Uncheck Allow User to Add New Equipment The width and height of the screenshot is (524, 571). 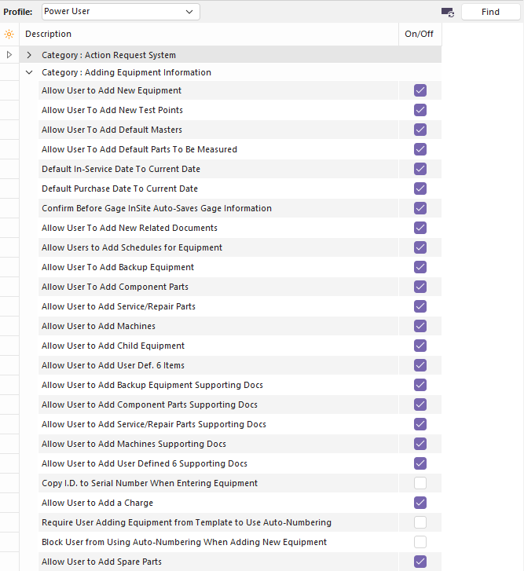pos(420,90)
